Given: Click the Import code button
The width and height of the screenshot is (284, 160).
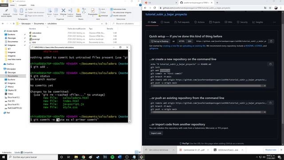Looking at the screenshot, I should [156, 133].
